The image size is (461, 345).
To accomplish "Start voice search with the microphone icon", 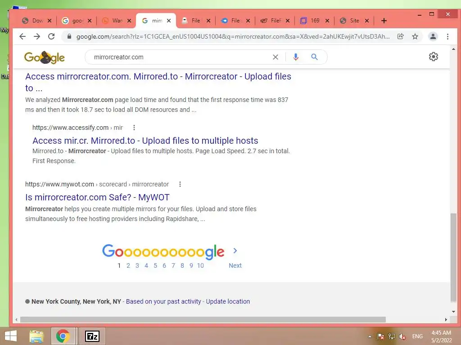I will pyautogui.click(x=296, y=57).
